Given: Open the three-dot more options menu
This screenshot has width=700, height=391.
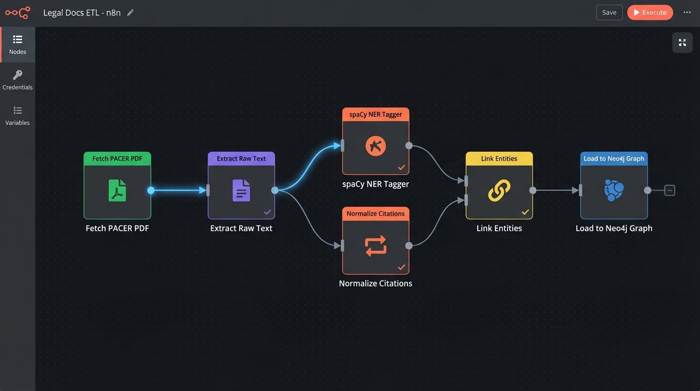Looking at the screenshot, I should click(x=687, y=13).
